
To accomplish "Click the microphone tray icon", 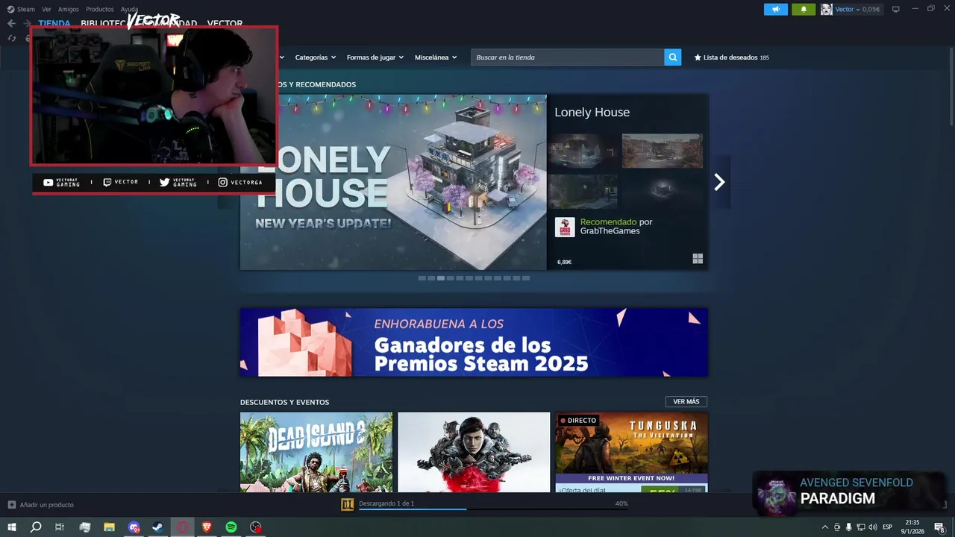I will pyautogui.click(x=848, y=527).
